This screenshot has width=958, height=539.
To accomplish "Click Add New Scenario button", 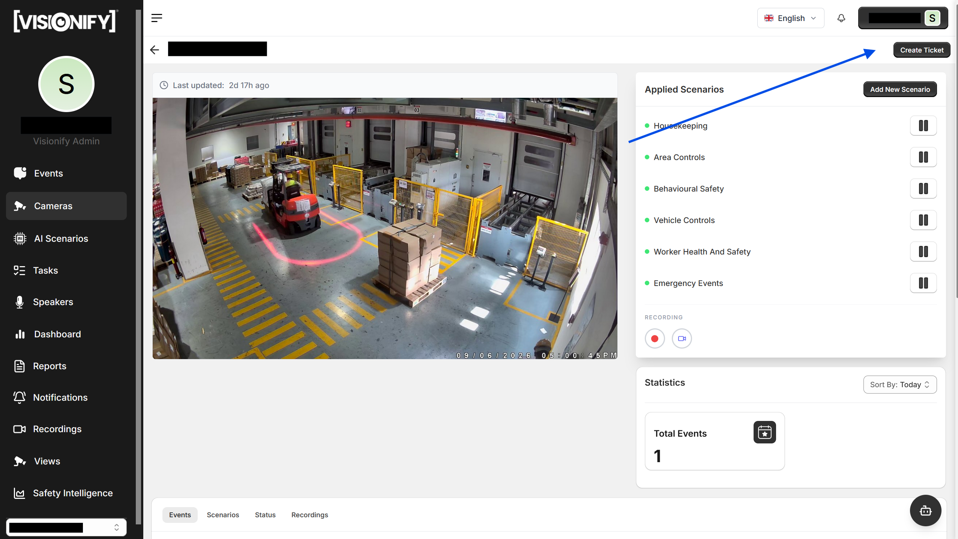I will (x=900, y=89).
